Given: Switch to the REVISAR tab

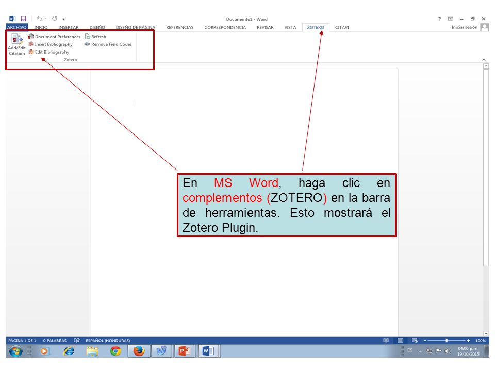Looking at the screenshot, I should tap(265, 27).
